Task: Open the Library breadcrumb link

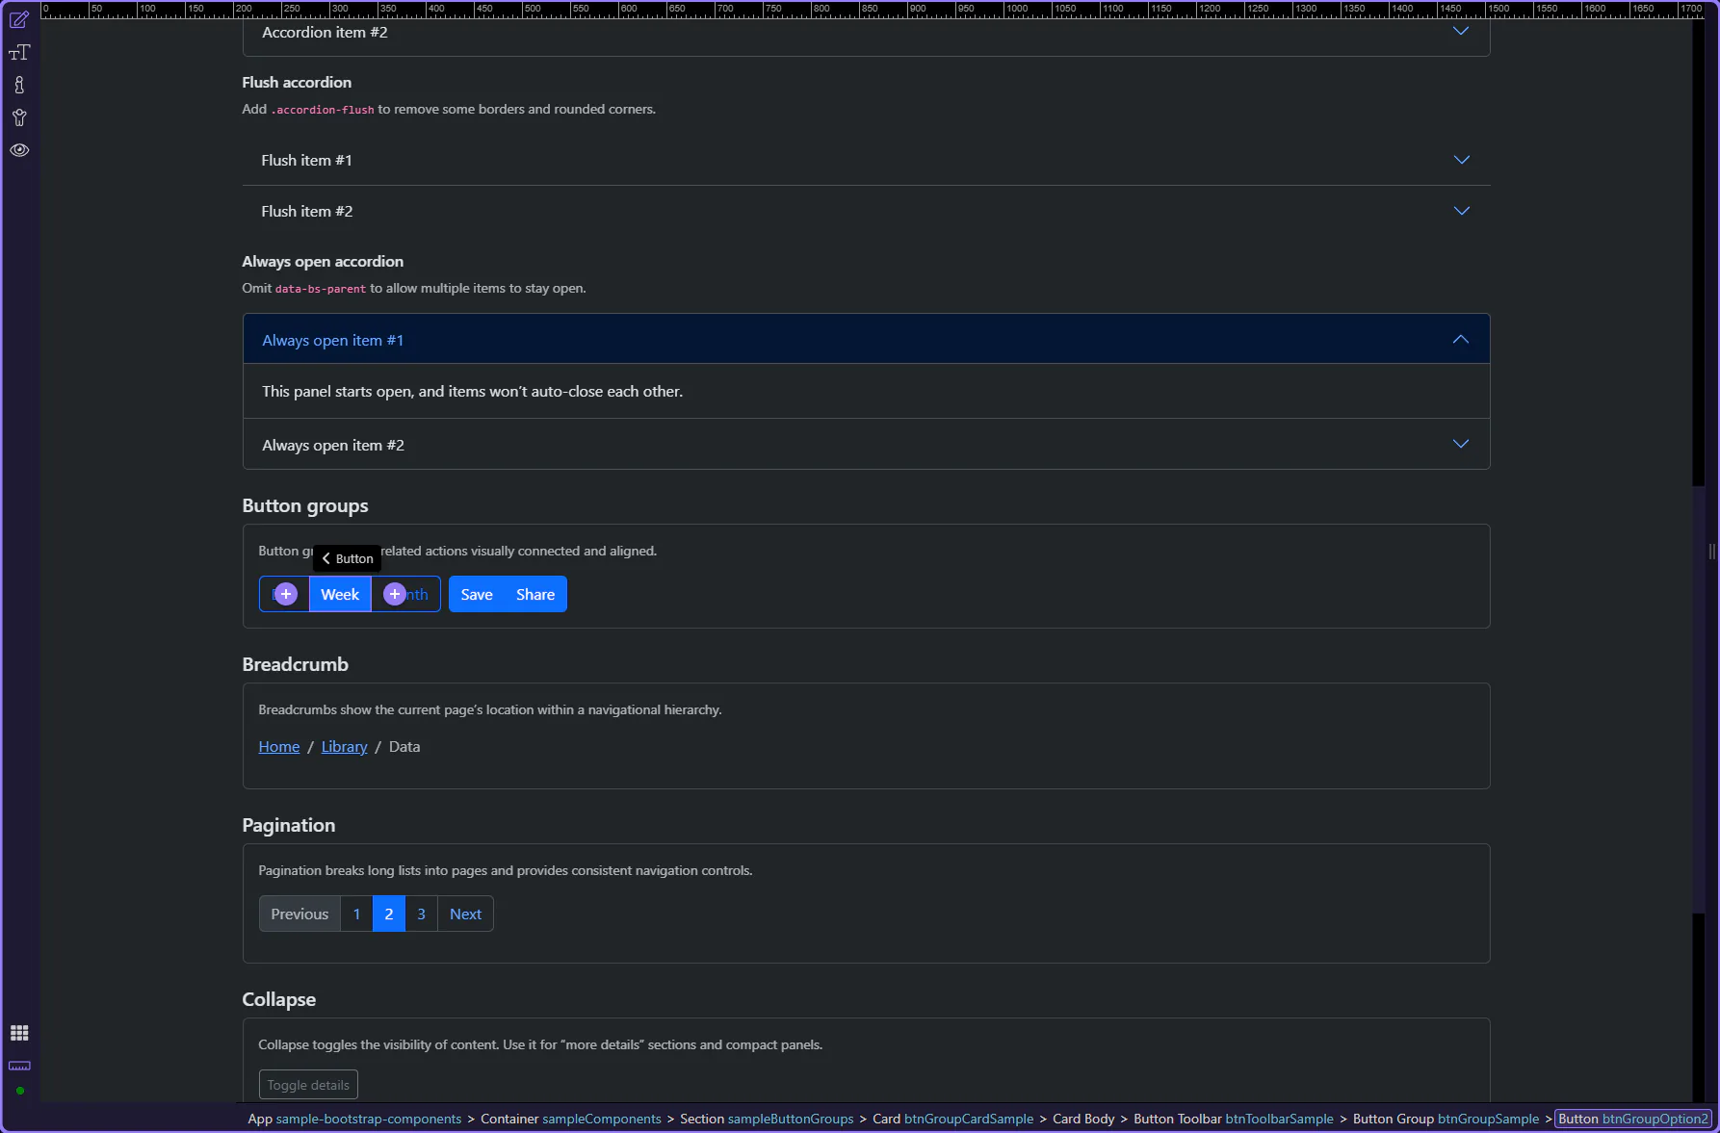Action: click(344, 747)
